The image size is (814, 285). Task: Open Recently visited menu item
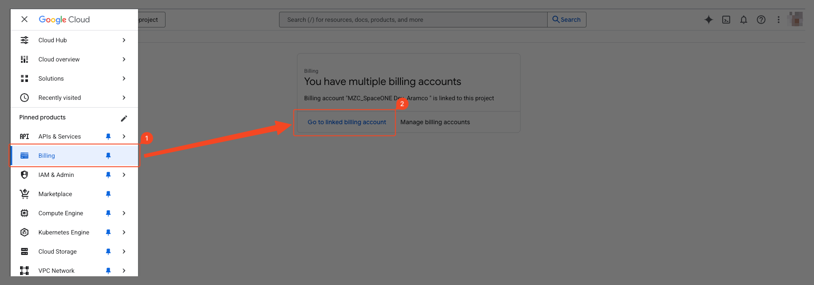(x=74, y=98)
